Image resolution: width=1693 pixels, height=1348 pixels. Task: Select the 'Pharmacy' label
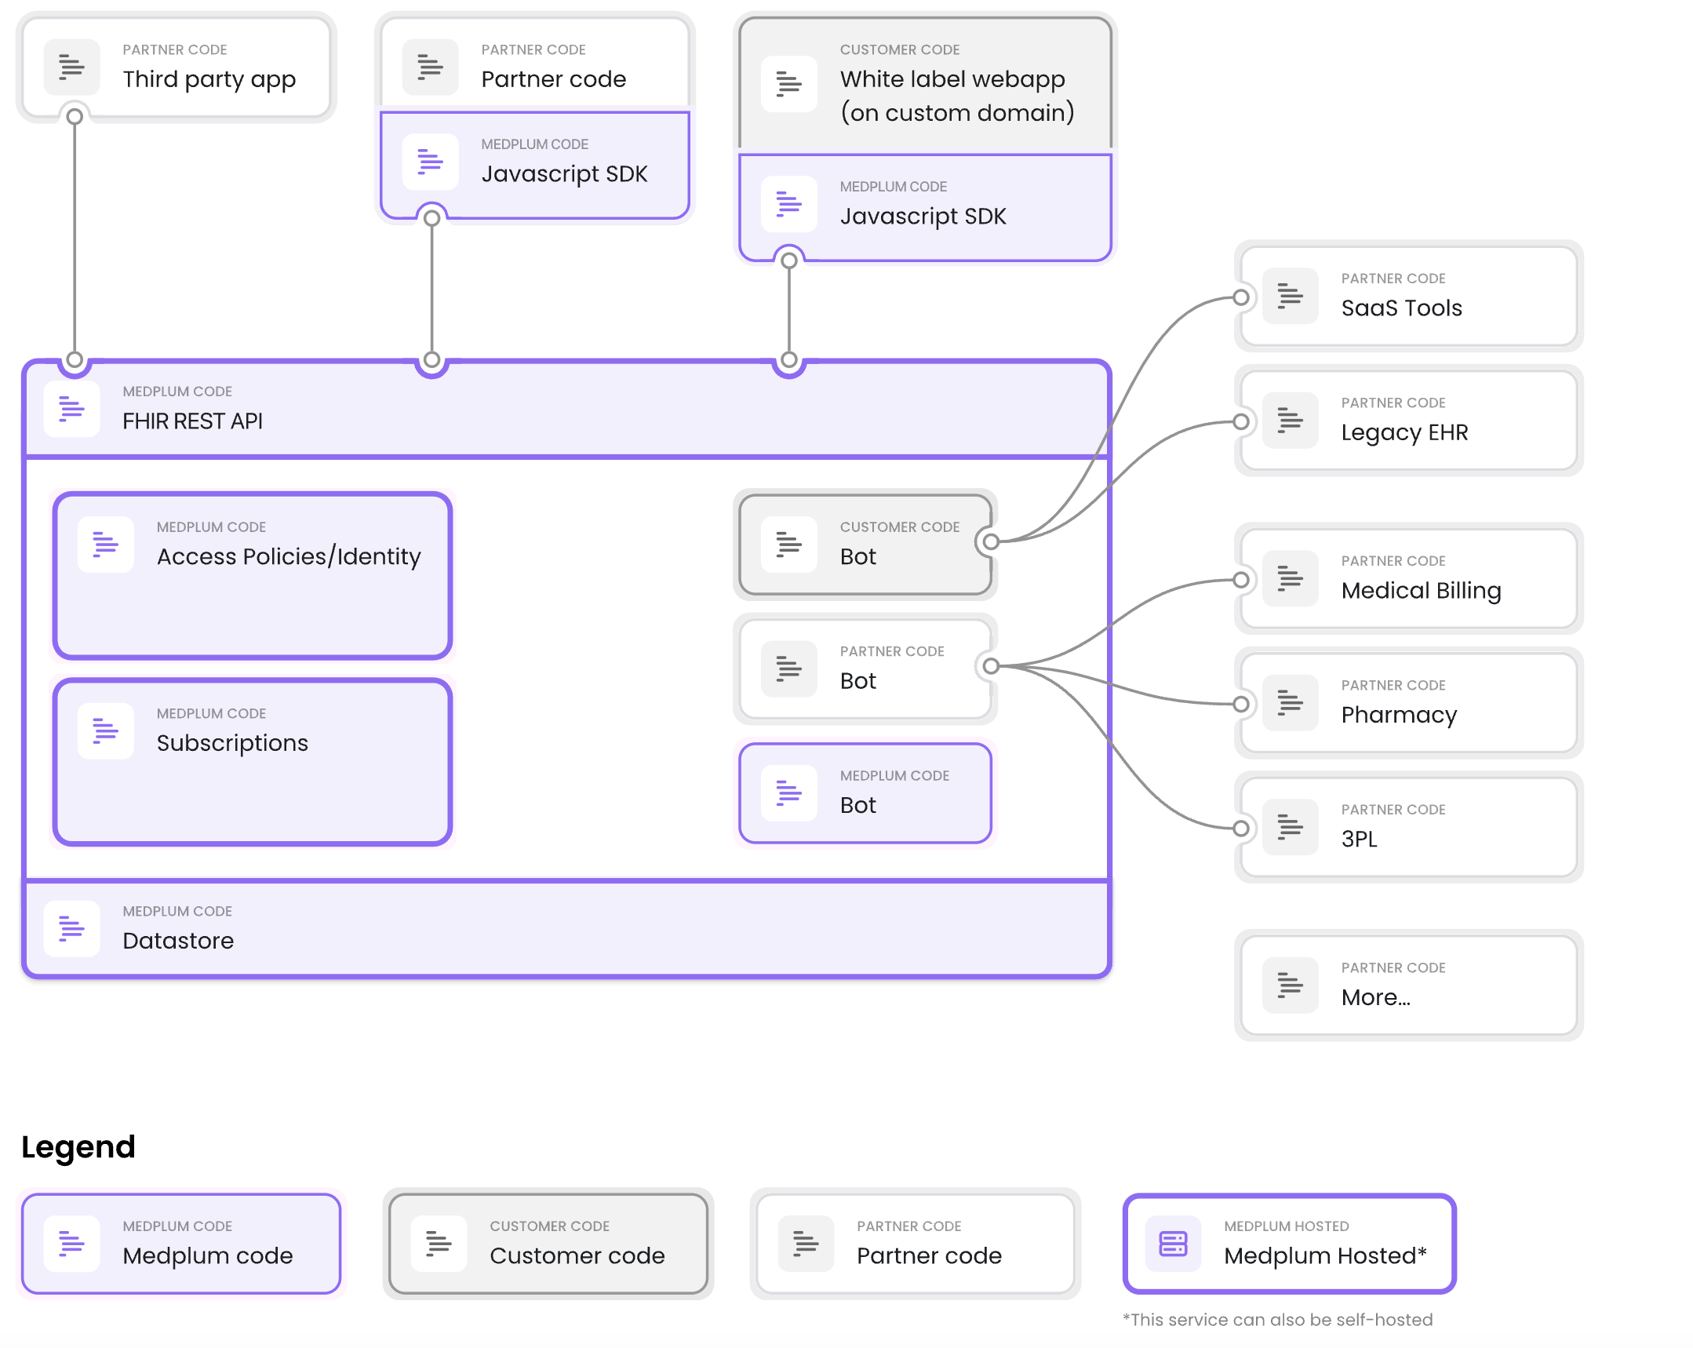click(x=1400, y=715)
